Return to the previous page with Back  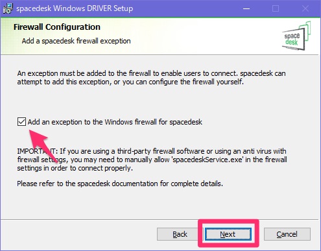tap(180, 234)
